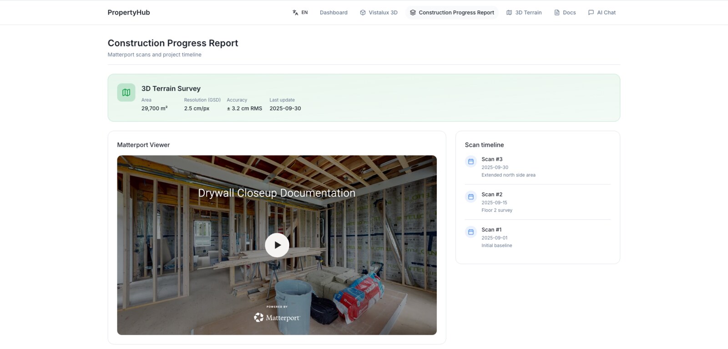Click the PropertyHub logo text
Viewport: 728px width, 349px height.
point(129,12)
